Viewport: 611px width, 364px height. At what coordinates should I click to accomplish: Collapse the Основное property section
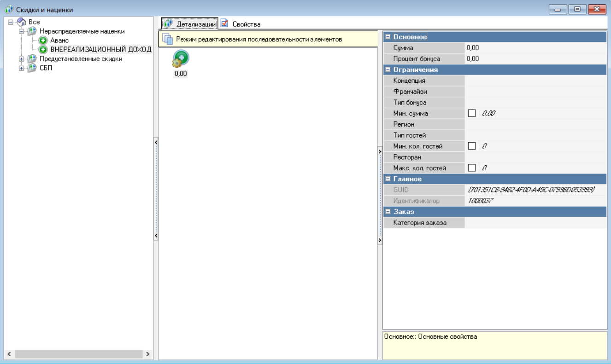click(x=388, y=37)
